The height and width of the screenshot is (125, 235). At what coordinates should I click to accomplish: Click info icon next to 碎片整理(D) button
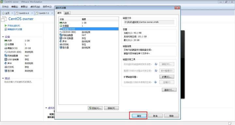[x=156, y=71]
